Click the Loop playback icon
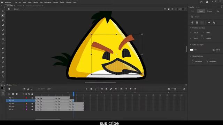The width and height of the screenshot is (223, 125). point(122,89)
